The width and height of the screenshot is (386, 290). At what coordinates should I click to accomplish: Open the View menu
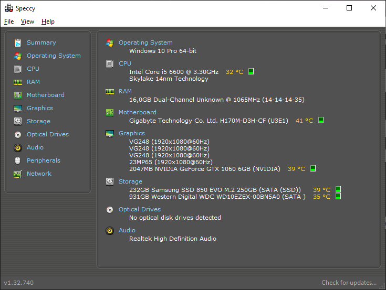click(27, 22)
